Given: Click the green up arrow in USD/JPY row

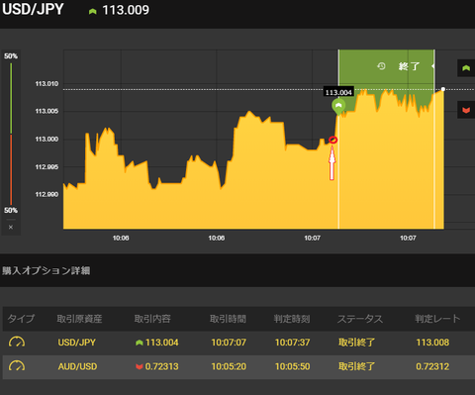Looking at the screenshot, I should [140, 343].
